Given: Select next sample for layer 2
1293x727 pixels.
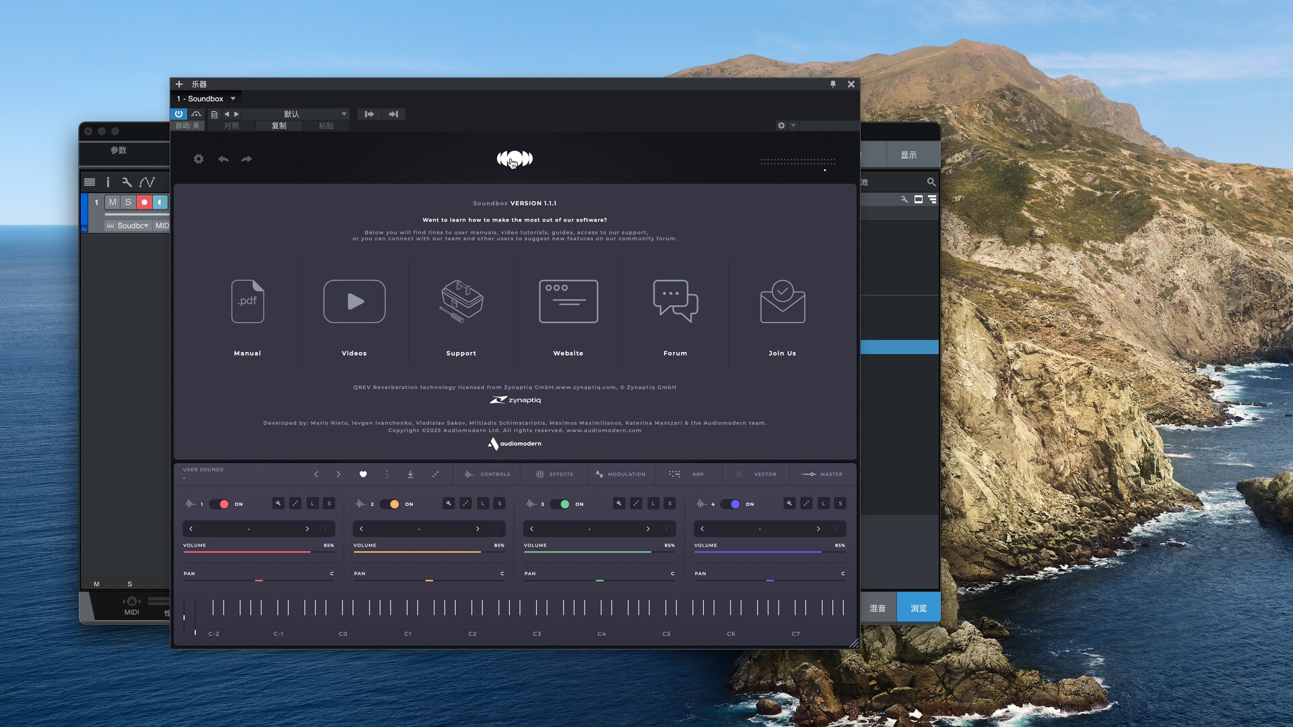Looking at the screenshot, I should pyautogui.click(x=477, y=529).
